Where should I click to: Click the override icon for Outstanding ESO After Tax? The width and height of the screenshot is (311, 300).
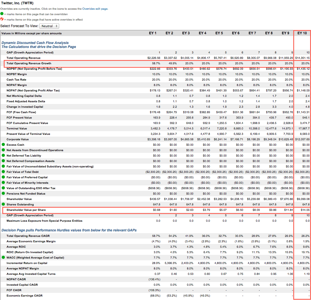[x=3, y=188]
